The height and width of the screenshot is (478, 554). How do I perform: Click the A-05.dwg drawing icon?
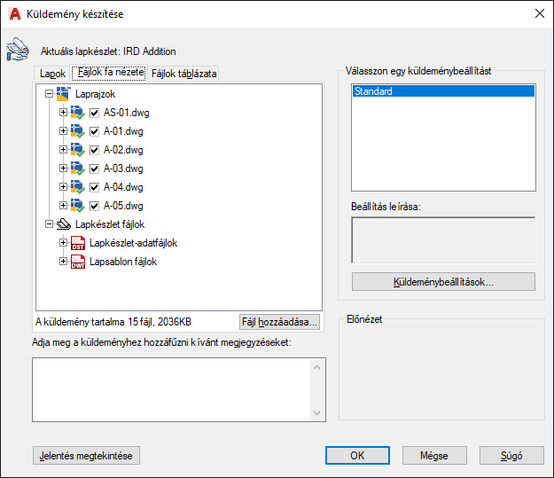[x=77, y=206]
